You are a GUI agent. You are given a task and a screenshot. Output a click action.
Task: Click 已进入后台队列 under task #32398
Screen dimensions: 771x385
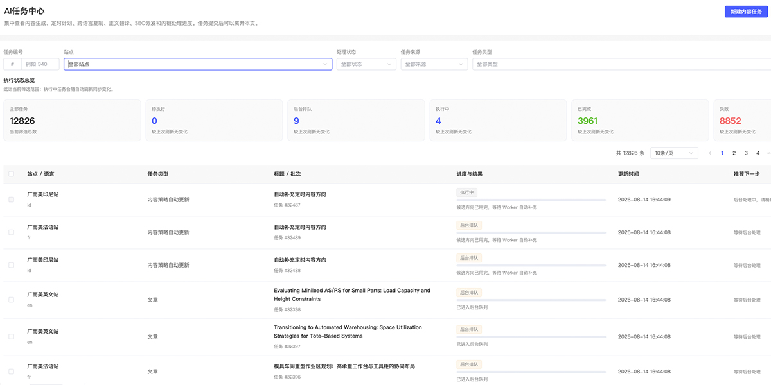[472, 308]
